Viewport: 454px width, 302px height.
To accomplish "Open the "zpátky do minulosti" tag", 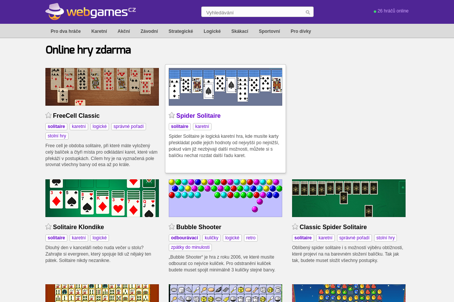I will (x=190, y=247).
